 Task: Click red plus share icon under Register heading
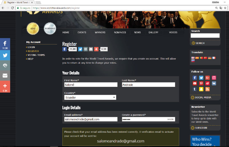pos(96,49)
